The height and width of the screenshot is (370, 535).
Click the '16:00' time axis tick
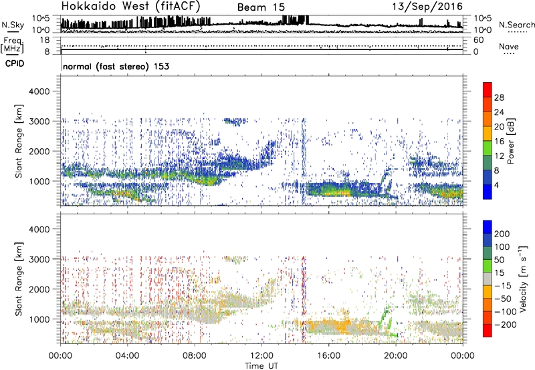click(x=328, y=356)
